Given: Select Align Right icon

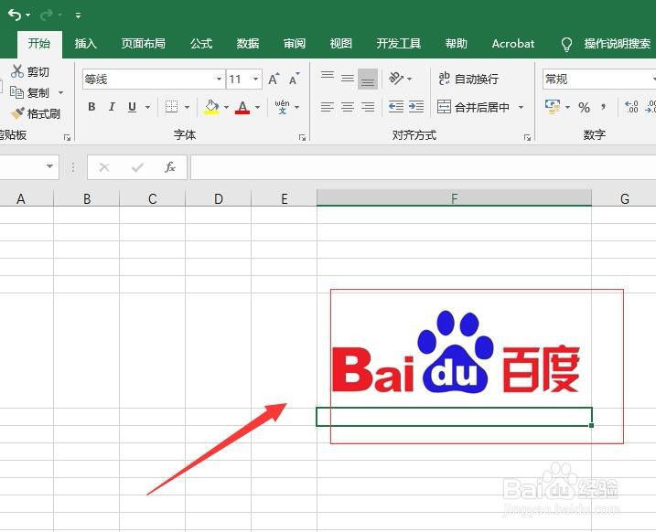Looking at the screenshot, I should pyautogui.click(x=368, y=107).
